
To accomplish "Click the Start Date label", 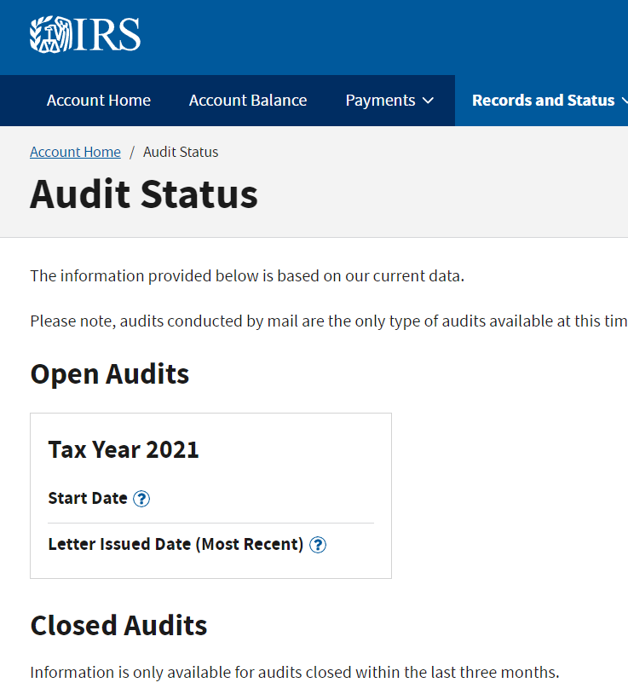I will (88, 498).
